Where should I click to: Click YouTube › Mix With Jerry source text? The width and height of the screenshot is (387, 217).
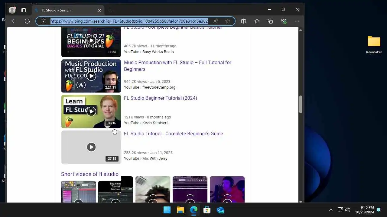(x=145, y=159)
